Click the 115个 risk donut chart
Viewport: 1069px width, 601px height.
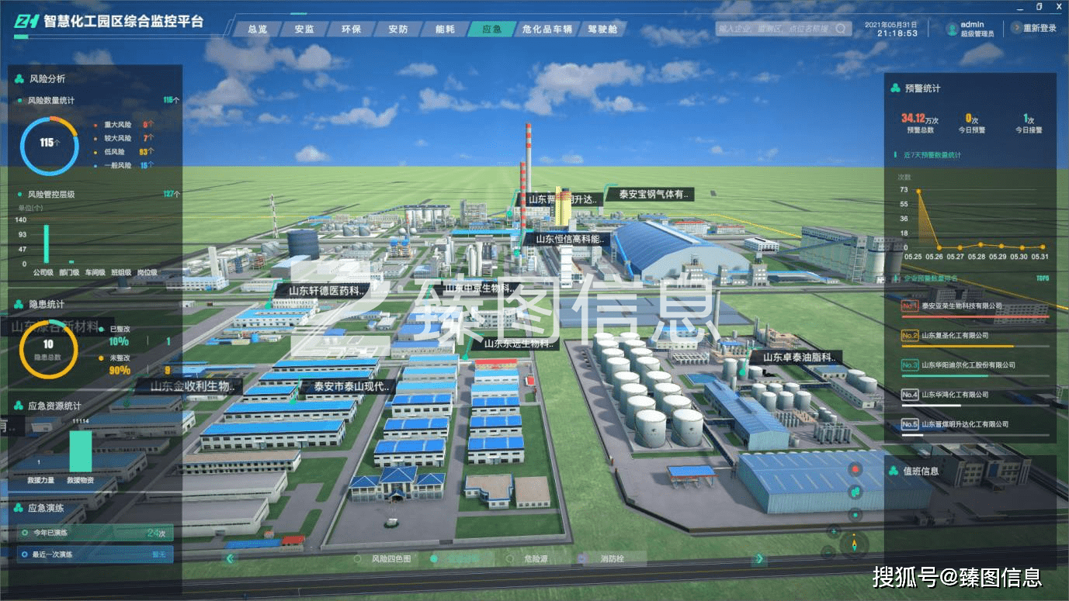click(48, 145)
